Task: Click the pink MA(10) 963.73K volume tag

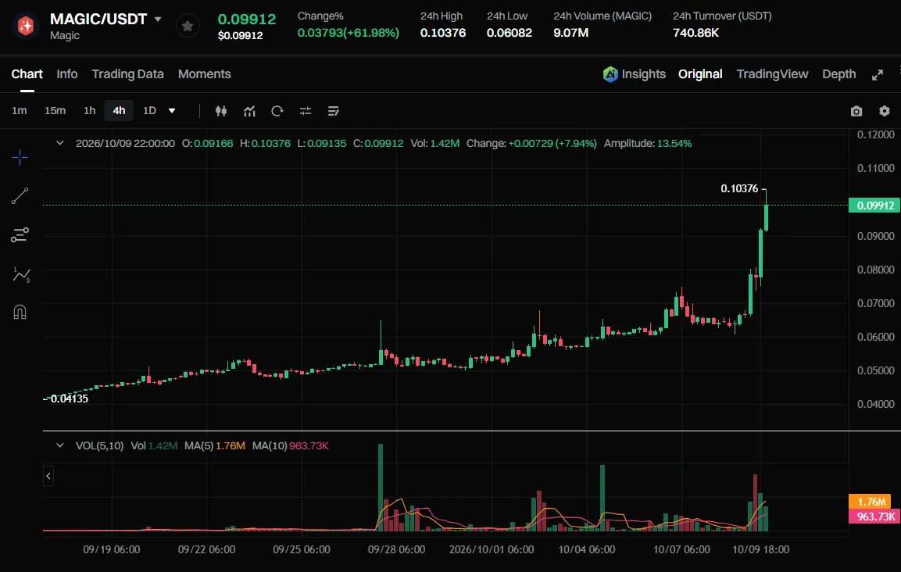Action: [x=874, y=517]
